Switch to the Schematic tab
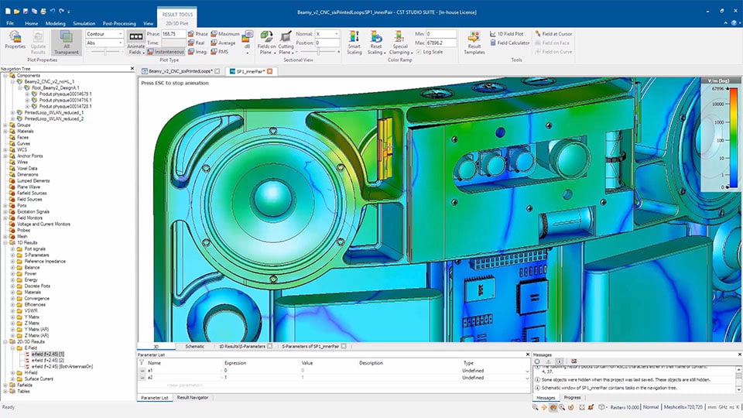This screenshot has width=743, height=418. pyautogui.click(x=194, y=346)
